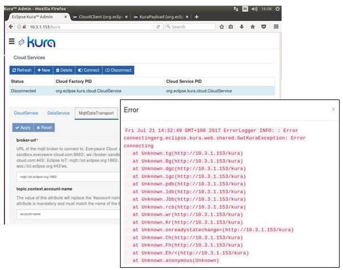Close the Error dialog
Screen dimensions: 343x270
333,109
